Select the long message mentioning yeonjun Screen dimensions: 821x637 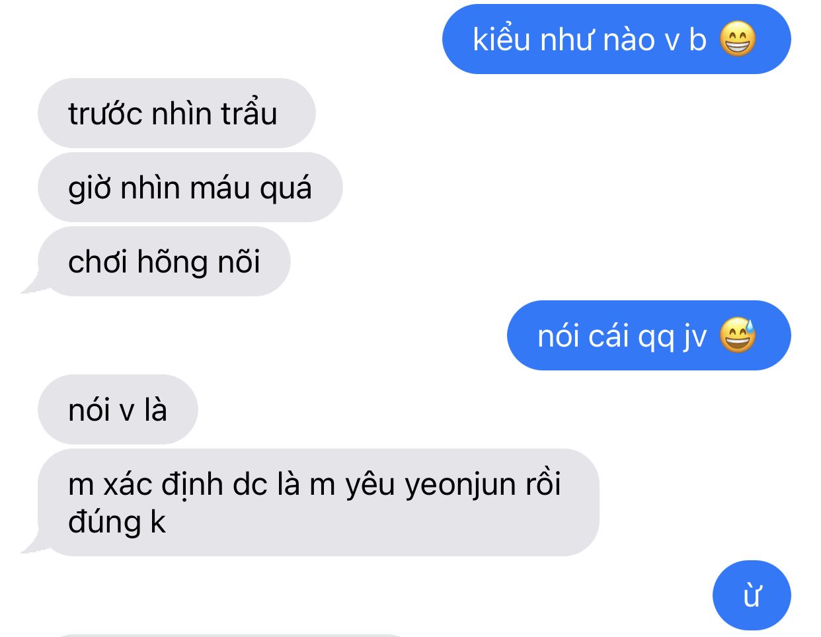pos(318,502)
